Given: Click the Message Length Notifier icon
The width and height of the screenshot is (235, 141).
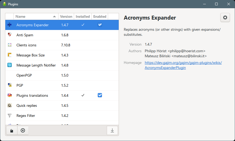Looking at the screenshot, I should (10, 65).
